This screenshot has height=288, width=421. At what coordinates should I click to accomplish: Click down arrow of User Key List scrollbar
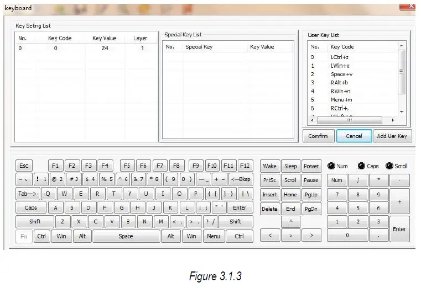[402, 111]
